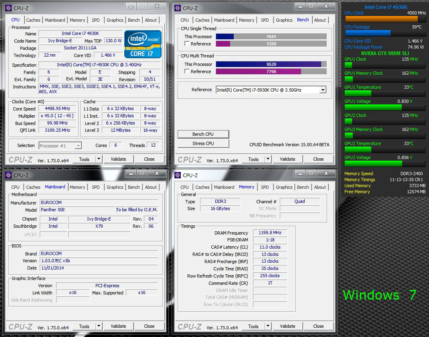Click the single thread Reference bar showing 1359
The height and width of the screenshot is (337, 429).
[x=271, y=44]
